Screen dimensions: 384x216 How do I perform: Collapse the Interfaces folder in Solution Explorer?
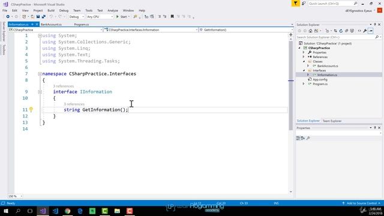pyautogui.click(x=304, y=71)
